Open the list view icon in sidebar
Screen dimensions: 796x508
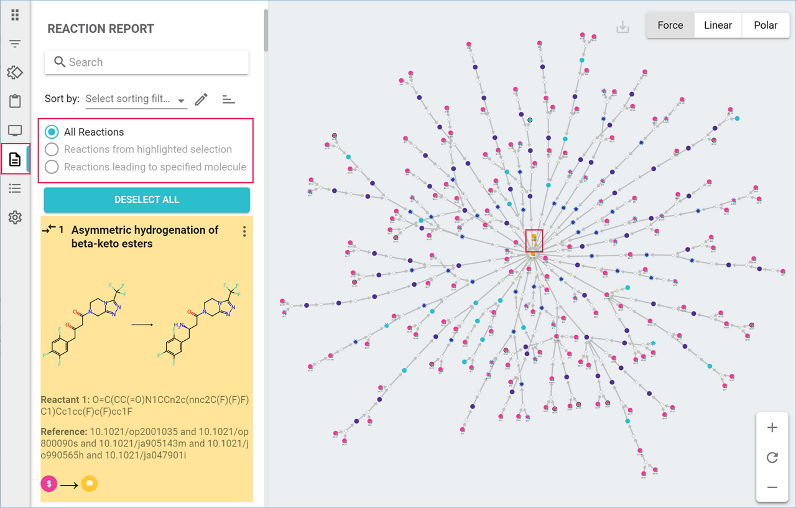[x=15, y=188]
